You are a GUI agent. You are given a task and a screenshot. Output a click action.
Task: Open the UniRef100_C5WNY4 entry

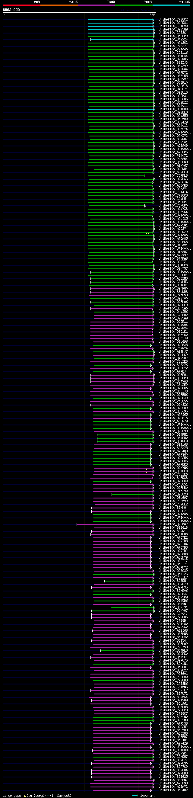pos(173,348)
